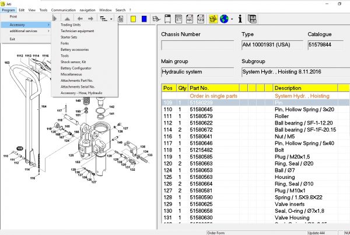Click the 'Pos' column header
This screenshot has height=235, width=350.
[169, 88]
